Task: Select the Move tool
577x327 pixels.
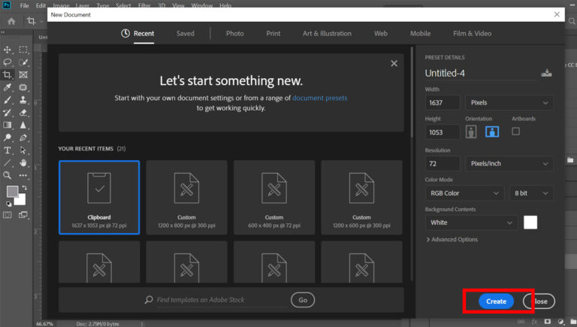Action: point(8,50)
